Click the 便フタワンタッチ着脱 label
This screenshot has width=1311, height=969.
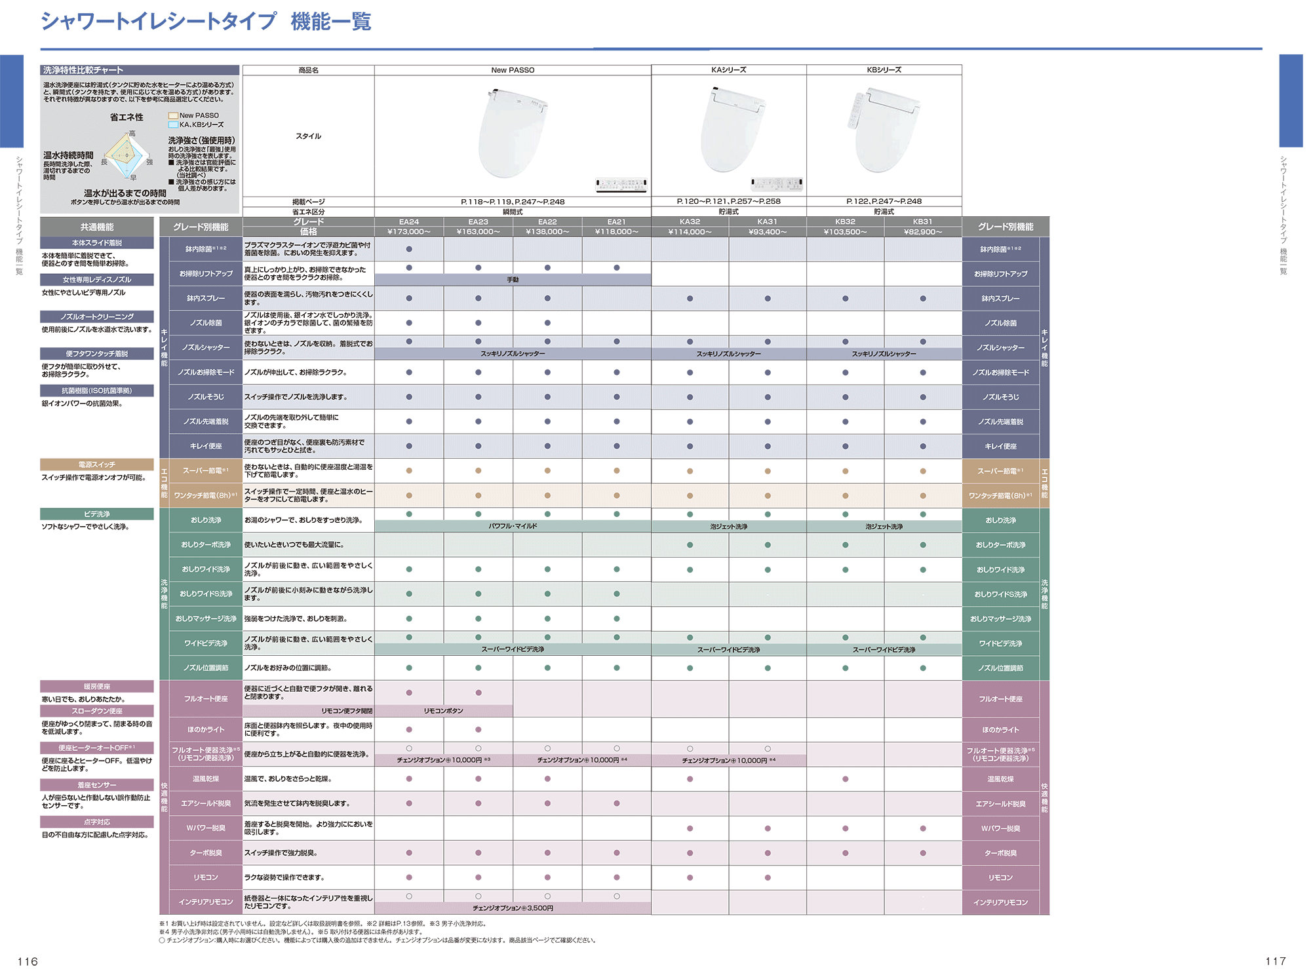pyautogui.click(x=97, y=354)
